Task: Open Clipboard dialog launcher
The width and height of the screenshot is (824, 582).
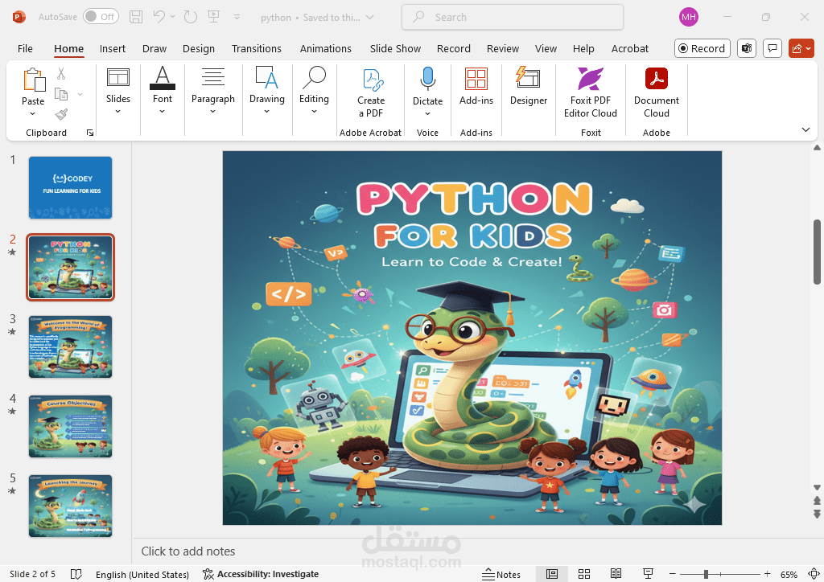Action: [90, 133]
